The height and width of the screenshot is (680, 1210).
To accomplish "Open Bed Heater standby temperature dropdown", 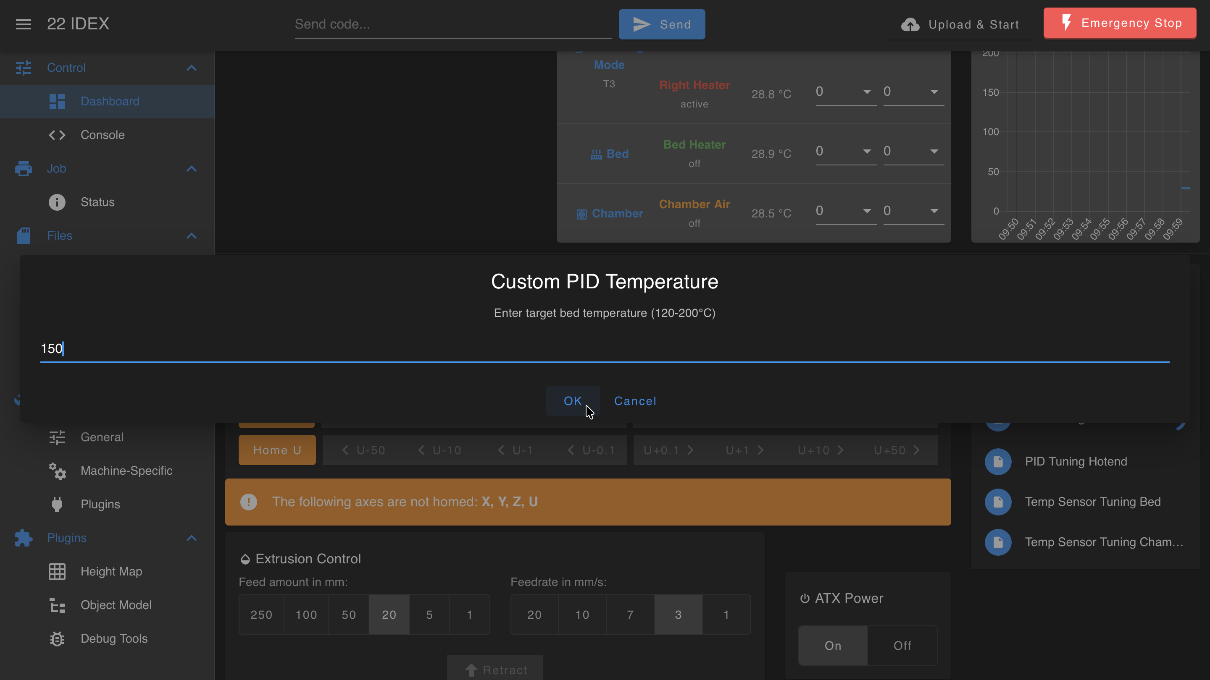I will (x=934, y=152).
